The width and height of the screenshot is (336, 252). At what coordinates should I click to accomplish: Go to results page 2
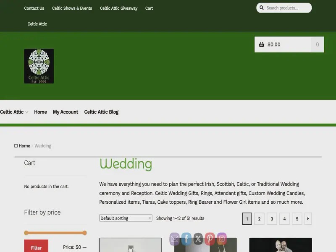pos(259,219)
